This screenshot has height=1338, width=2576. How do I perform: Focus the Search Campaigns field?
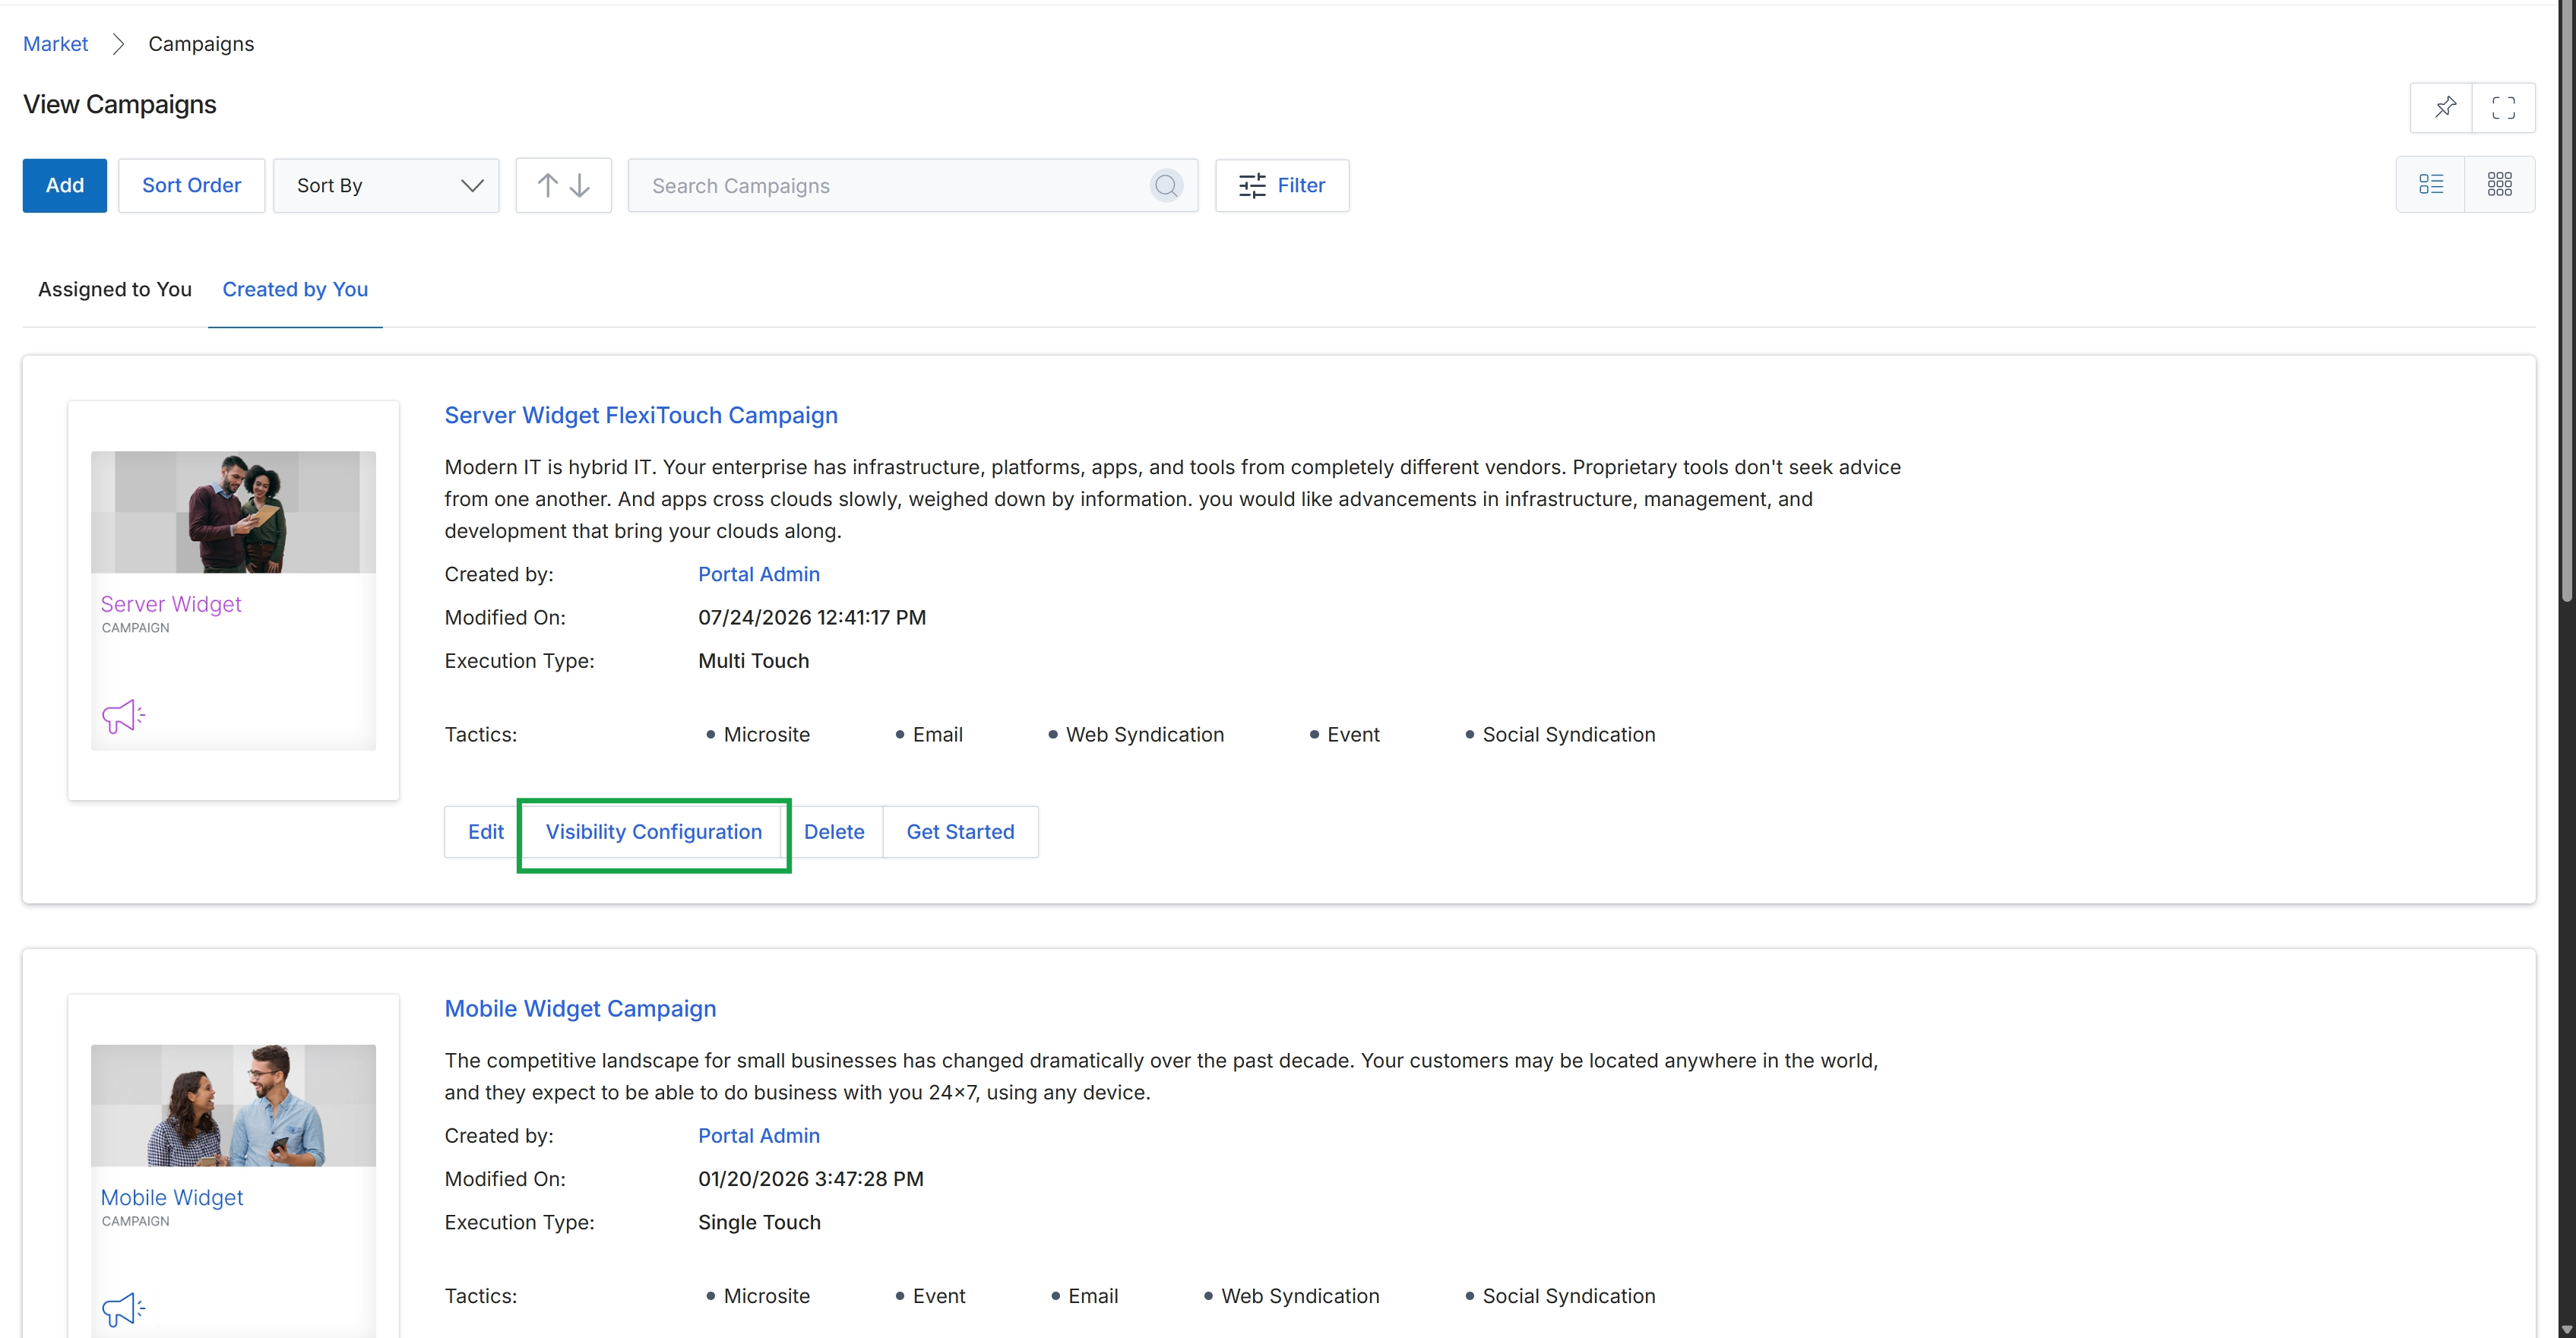point(912,185)
